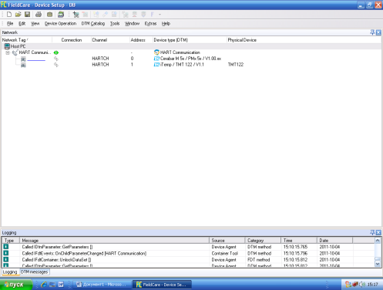Click the Physical Device column header
The image size is (383, 290).
click(303, 40)
